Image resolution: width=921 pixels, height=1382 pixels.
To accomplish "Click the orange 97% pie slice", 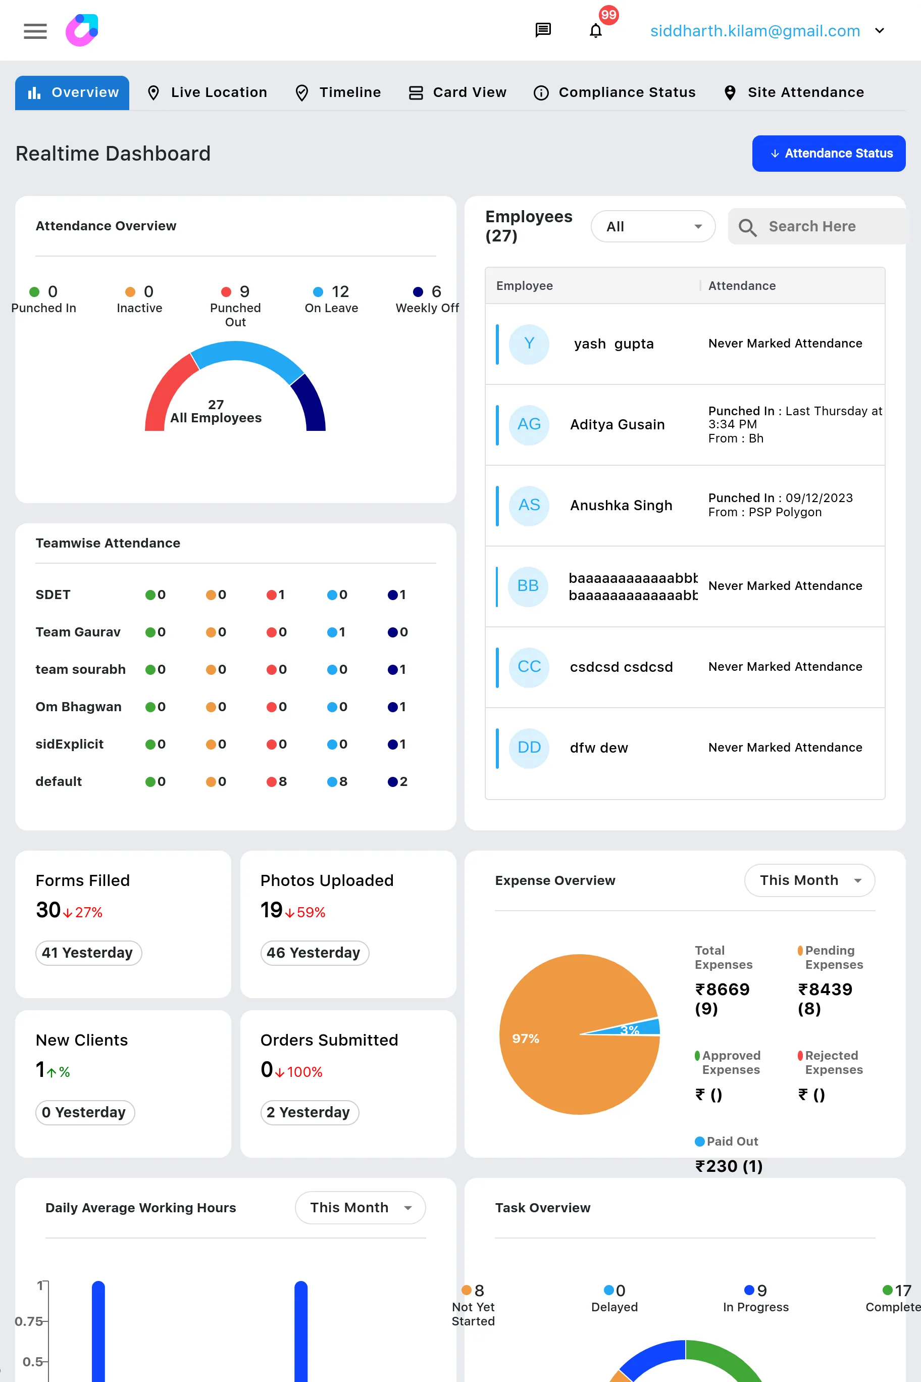I will tap(564, 1058).
